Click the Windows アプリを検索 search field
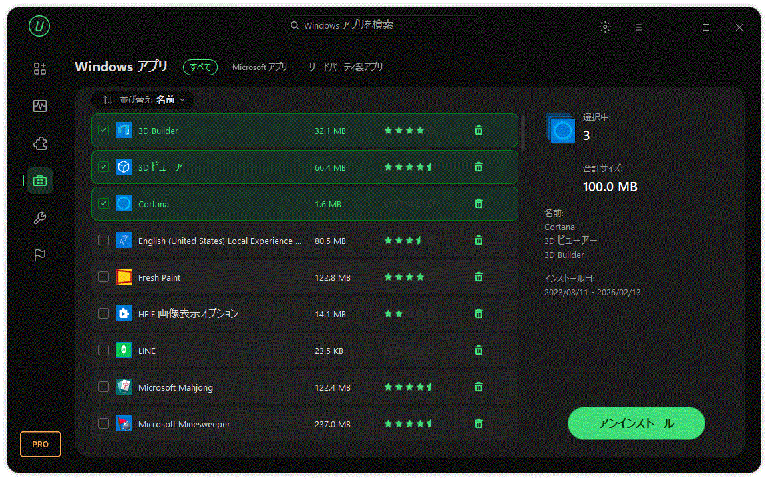Viewport: 768px width, 480px height. [384, 25]
